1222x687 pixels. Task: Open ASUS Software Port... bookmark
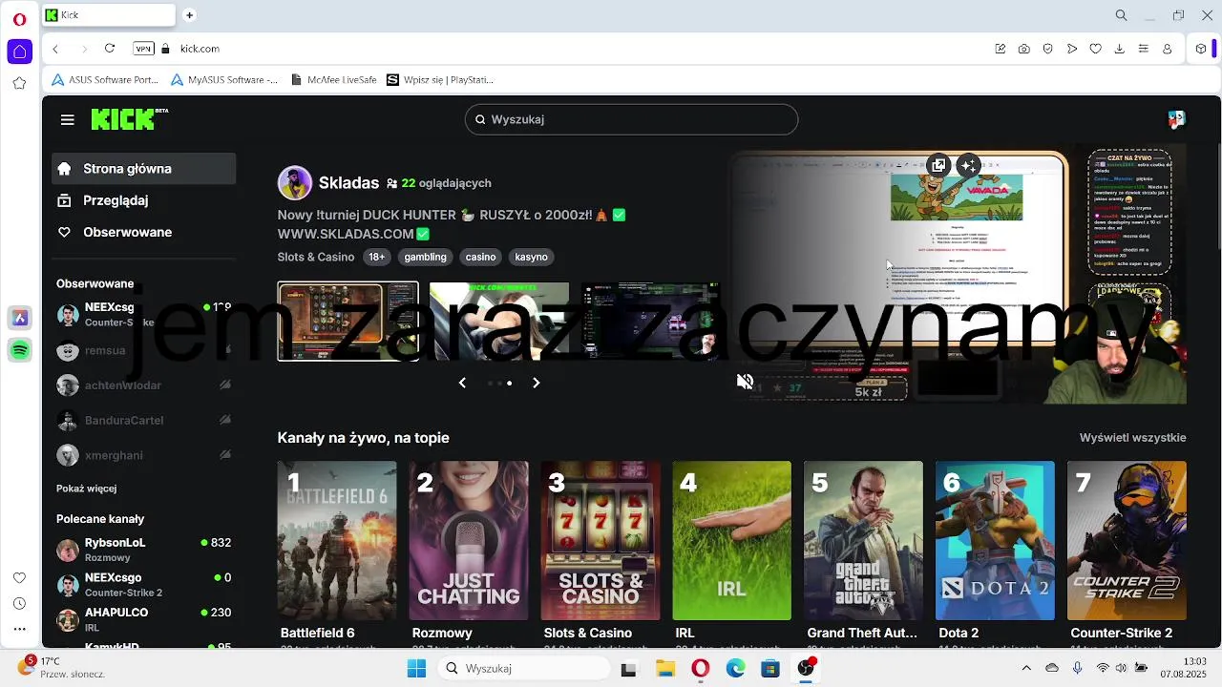click(x=105, y=80)
